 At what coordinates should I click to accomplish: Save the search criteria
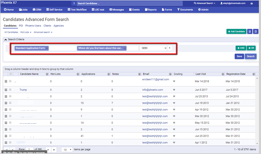pos(239,56)
